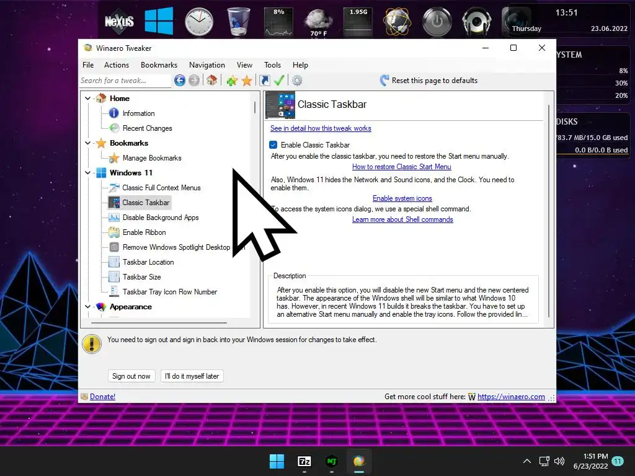Screen dimensions: 635x476
Task: Click the green checkmark toolbar icon
Action: point(279,80)
